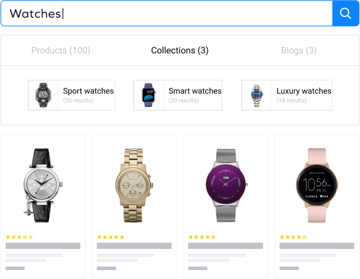Click the Sport watches digital watch icon

point(43,95)
